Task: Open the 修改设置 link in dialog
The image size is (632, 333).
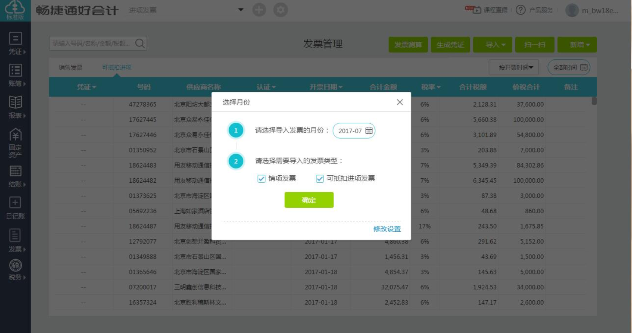Action: click(x=387, y=229)
